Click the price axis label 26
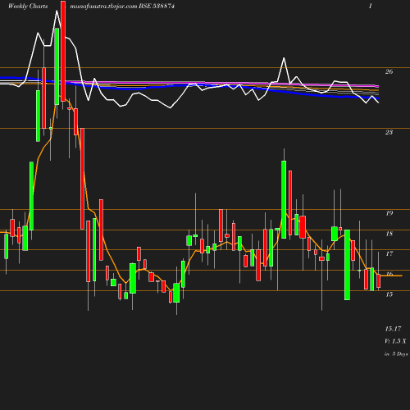 [389, 71]
